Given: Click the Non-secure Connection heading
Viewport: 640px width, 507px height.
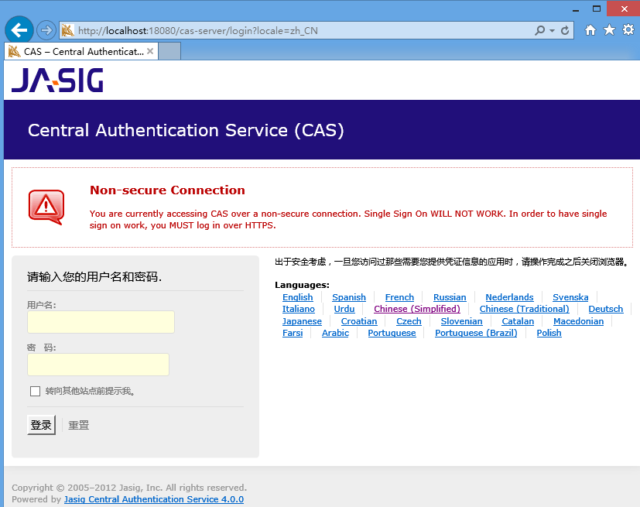Looking at the screenshot, I should click(167, 190).
